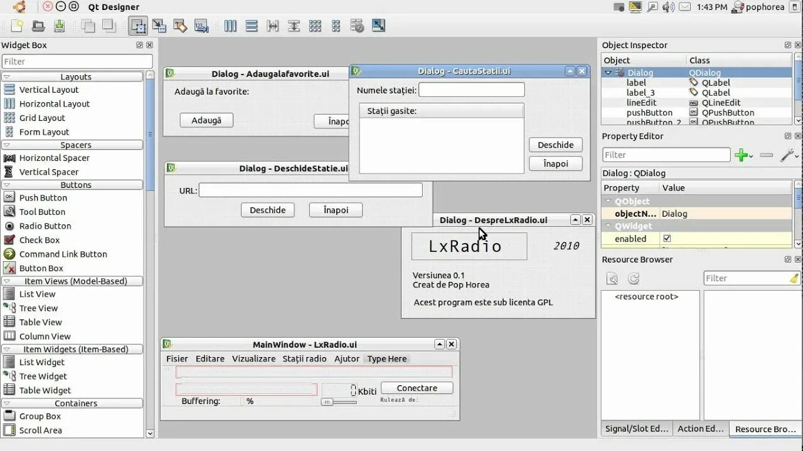Click Conectare button in LxRadio window
The height and width of the screenshot is (451, 803).
[417, 388]
